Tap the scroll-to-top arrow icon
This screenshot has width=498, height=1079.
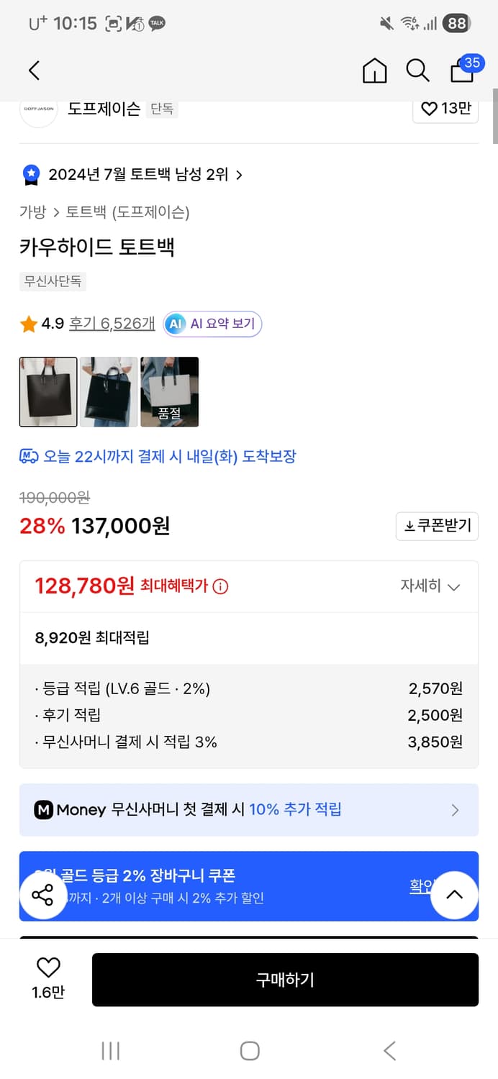(x=454, y=895)
